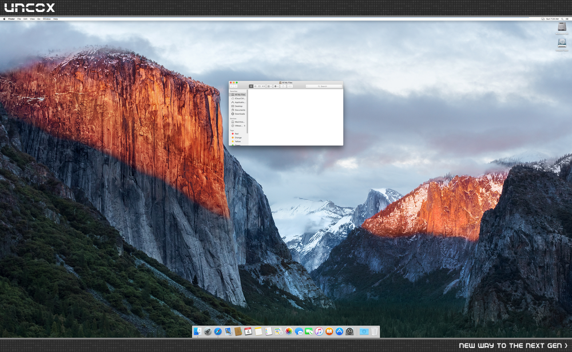Select Downloads in Finder sidebar

click(x=238, y=114)
